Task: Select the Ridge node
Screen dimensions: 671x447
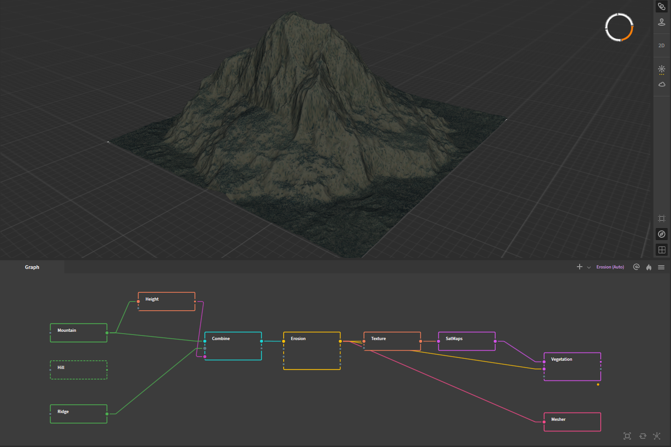Action: coord(78,414)
